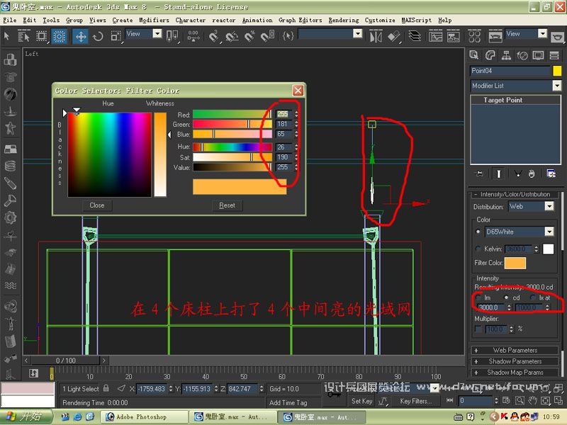Click the Point04 object name field

click(510, 70)
